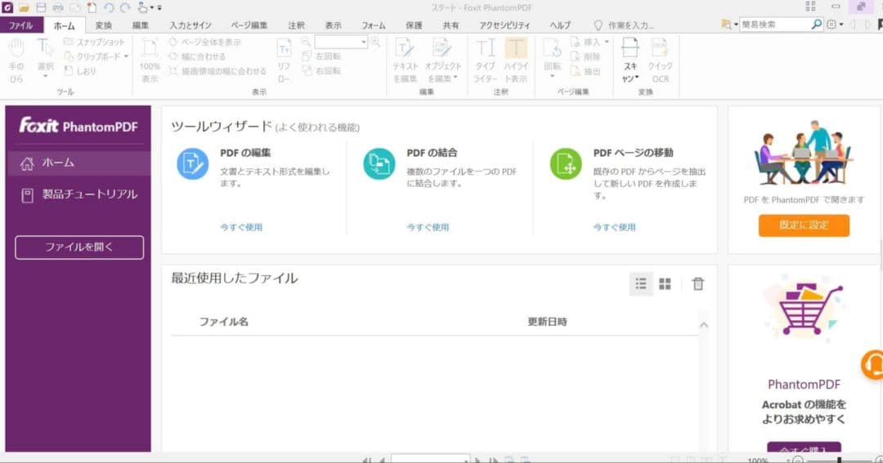Click the Redo arrow icon
This screenshot has height=463, width=883.
125,8
